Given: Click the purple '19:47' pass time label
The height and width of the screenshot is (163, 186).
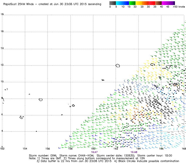Looking at the screenshot, I should (x=94, y=152).
